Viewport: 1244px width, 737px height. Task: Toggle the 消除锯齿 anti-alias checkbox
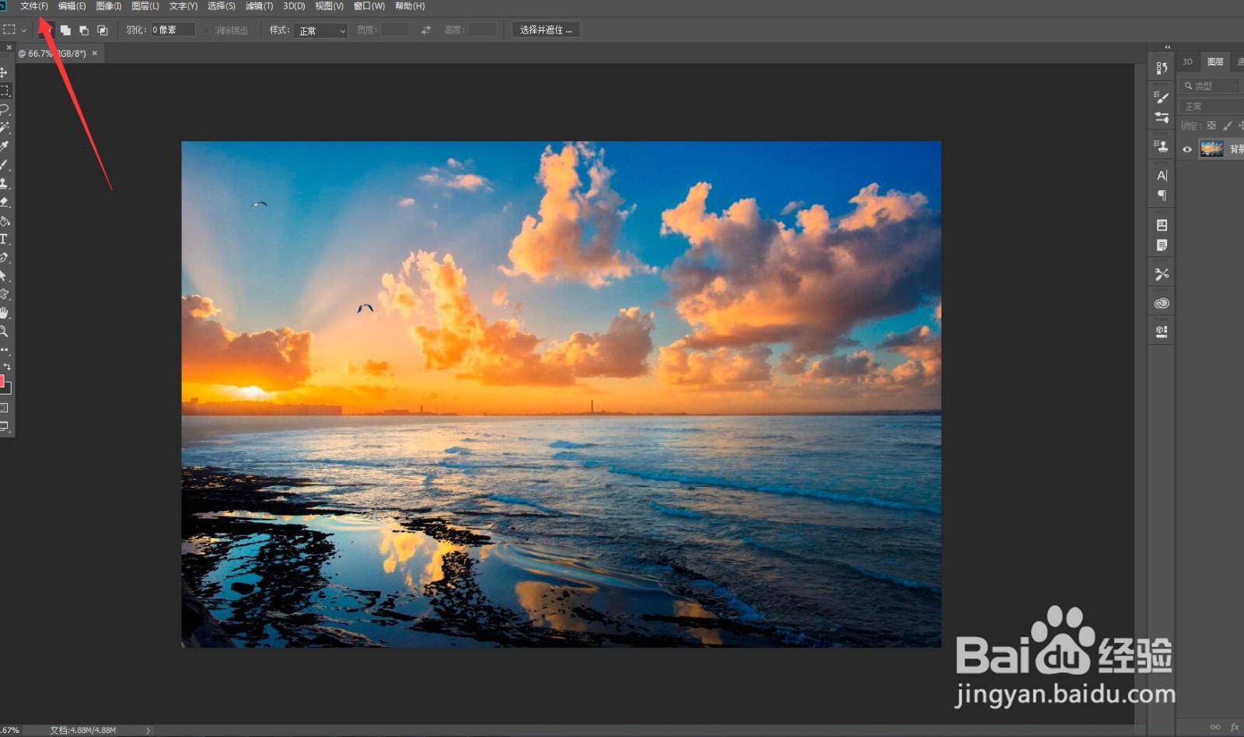point(207,30)
